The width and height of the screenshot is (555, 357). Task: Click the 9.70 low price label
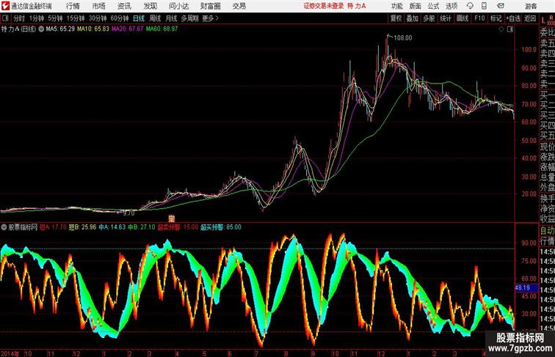(x=128, y=213)
